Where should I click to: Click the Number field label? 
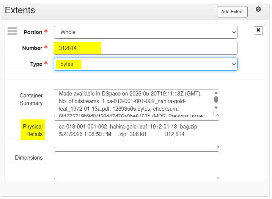coord(32,48)
